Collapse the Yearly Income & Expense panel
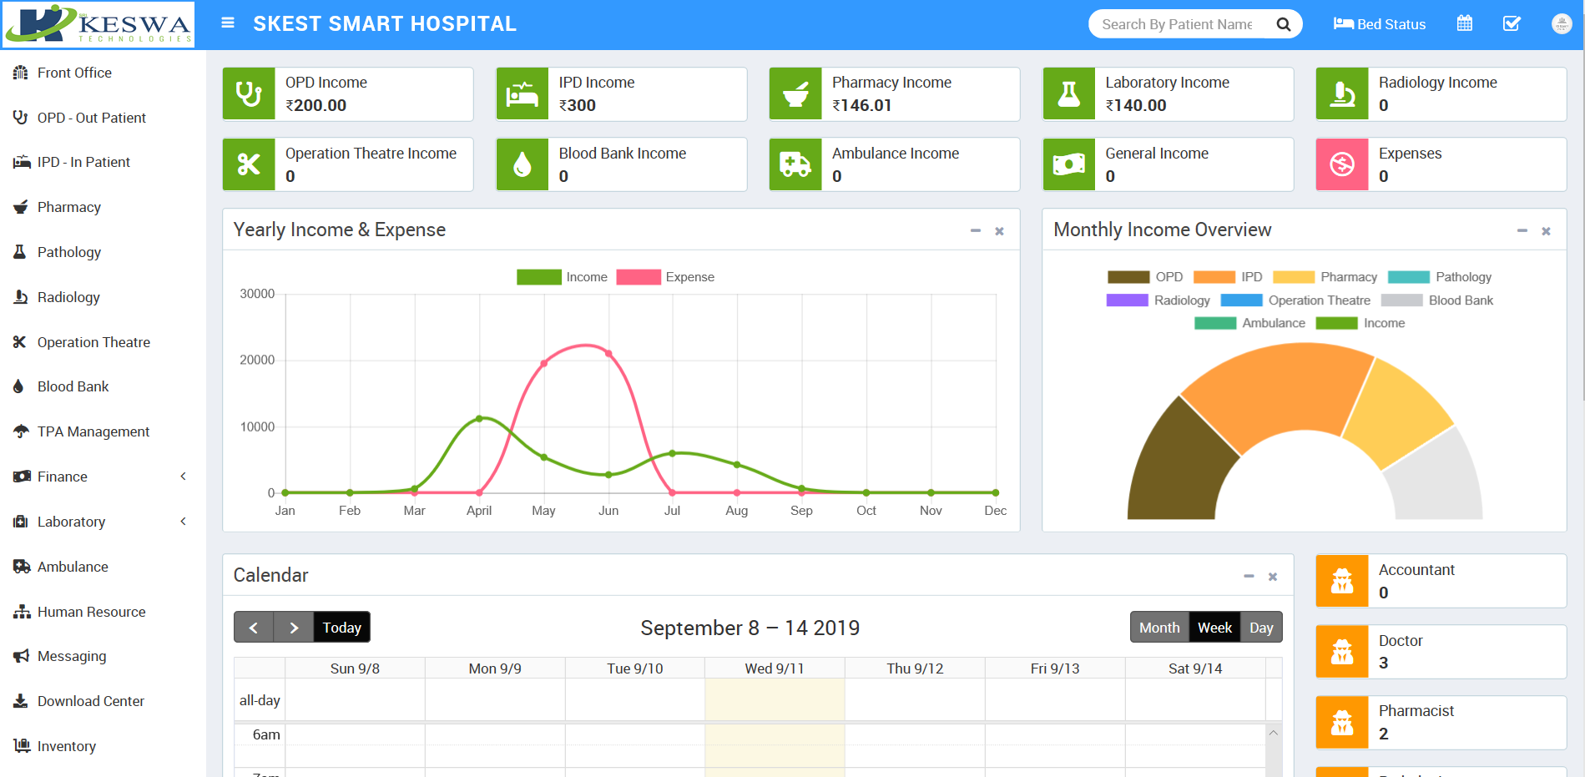Image resolution: width=1585 pixels, height=777 pixels. point(975,230)
